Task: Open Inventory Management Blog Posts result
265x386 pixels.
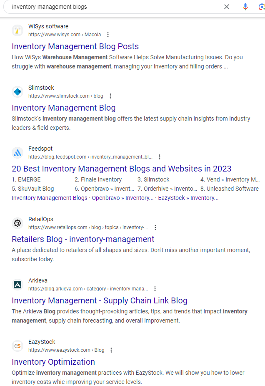Action: [75, 46]
